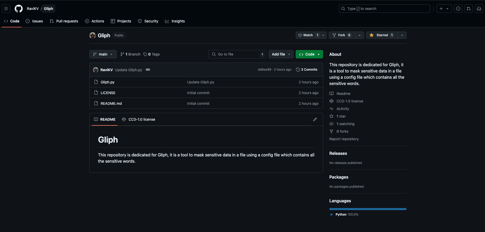Click Report repository link
This screenshot has height=232, width=485.
coord(344,139)
